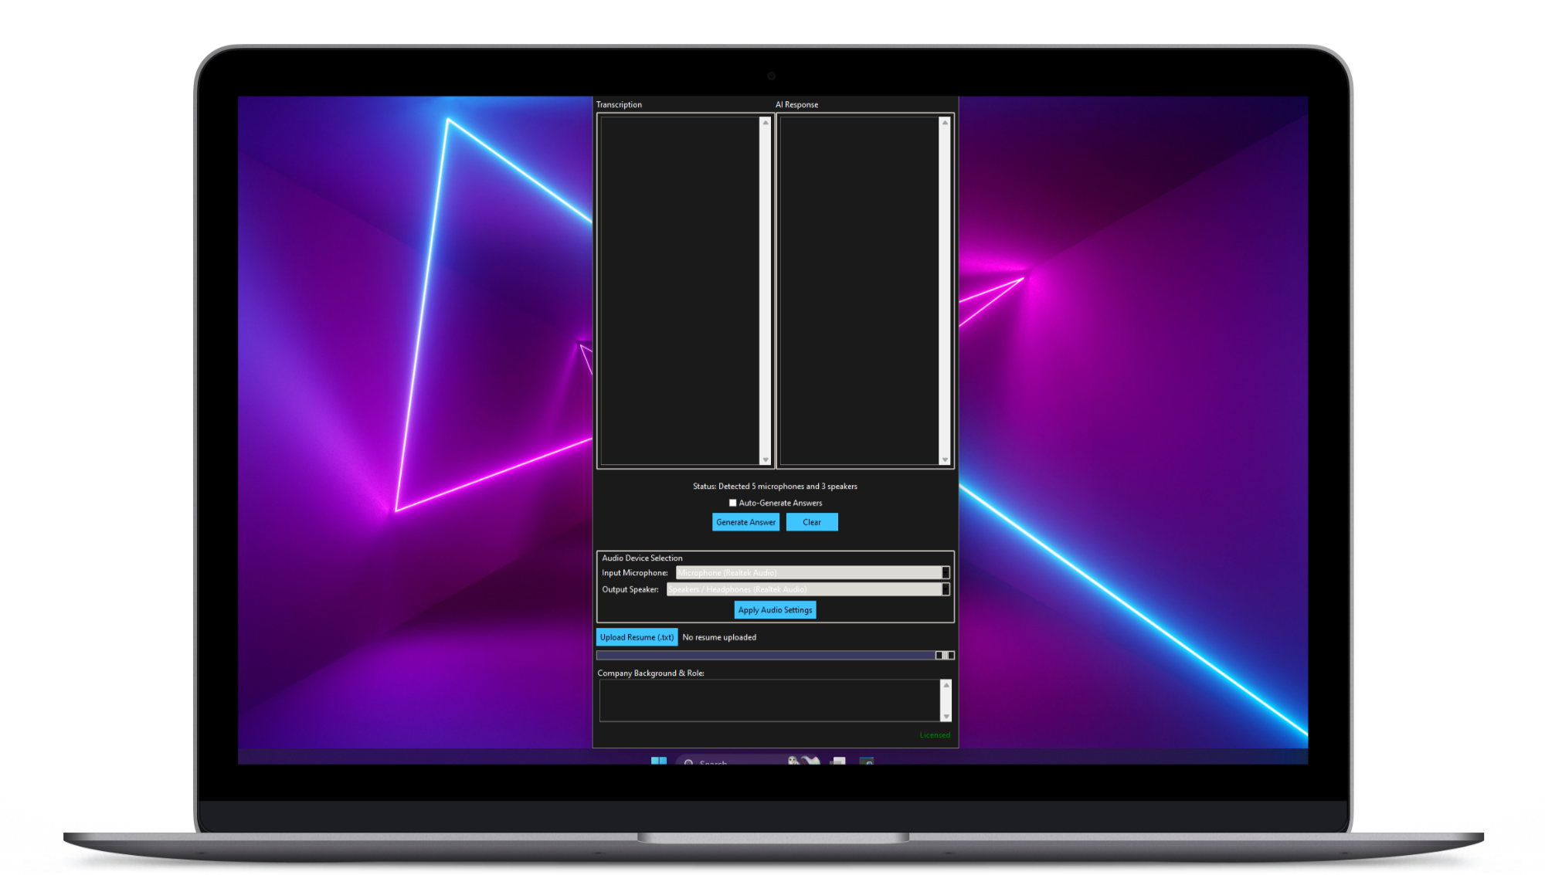Click Apply Audio Settings button
The height and width of the screenshot is (875, 1545).
[775, 610]
